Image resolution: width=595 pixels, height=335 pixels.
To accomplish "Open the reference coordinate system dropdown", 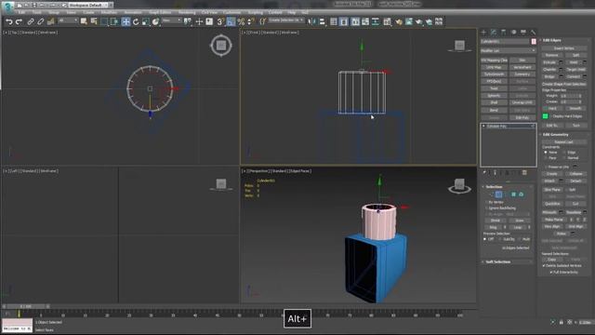I will 171,20.
